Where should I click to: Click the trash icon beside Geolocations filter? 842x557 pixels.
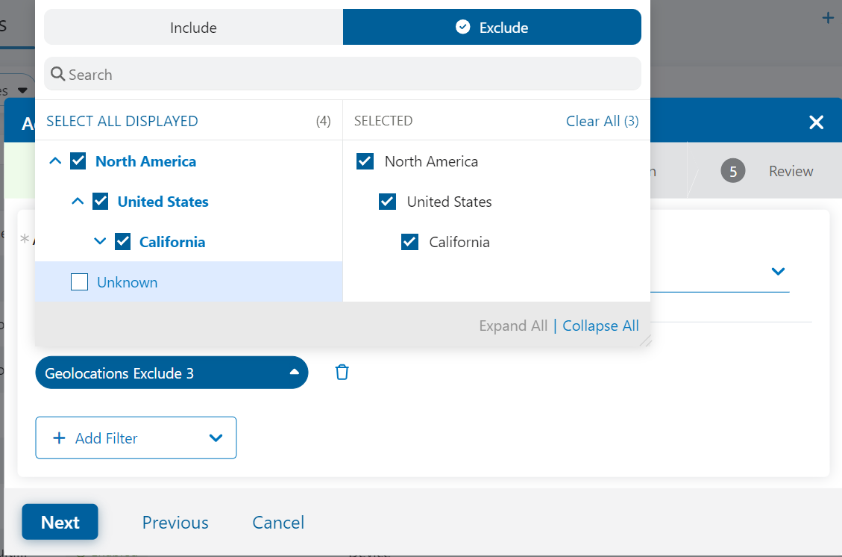click(342, 373)
